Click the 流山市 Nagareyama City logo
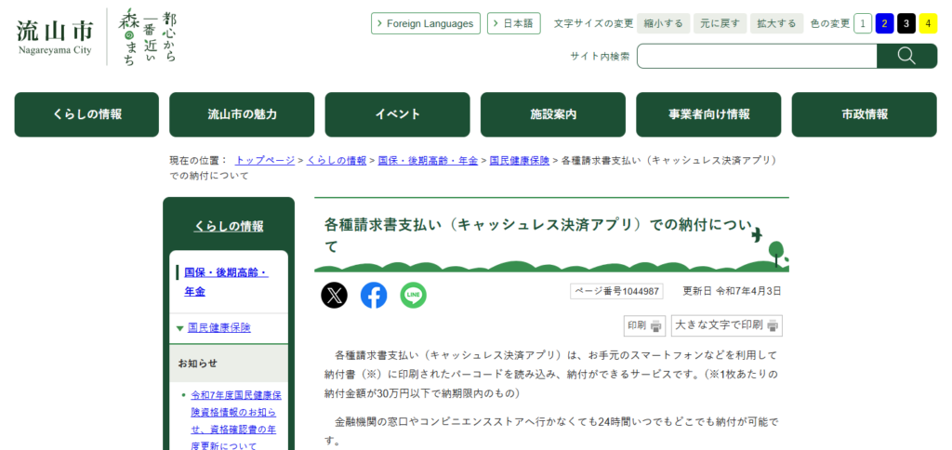952x450 pixels. click(x=54, y=35)
